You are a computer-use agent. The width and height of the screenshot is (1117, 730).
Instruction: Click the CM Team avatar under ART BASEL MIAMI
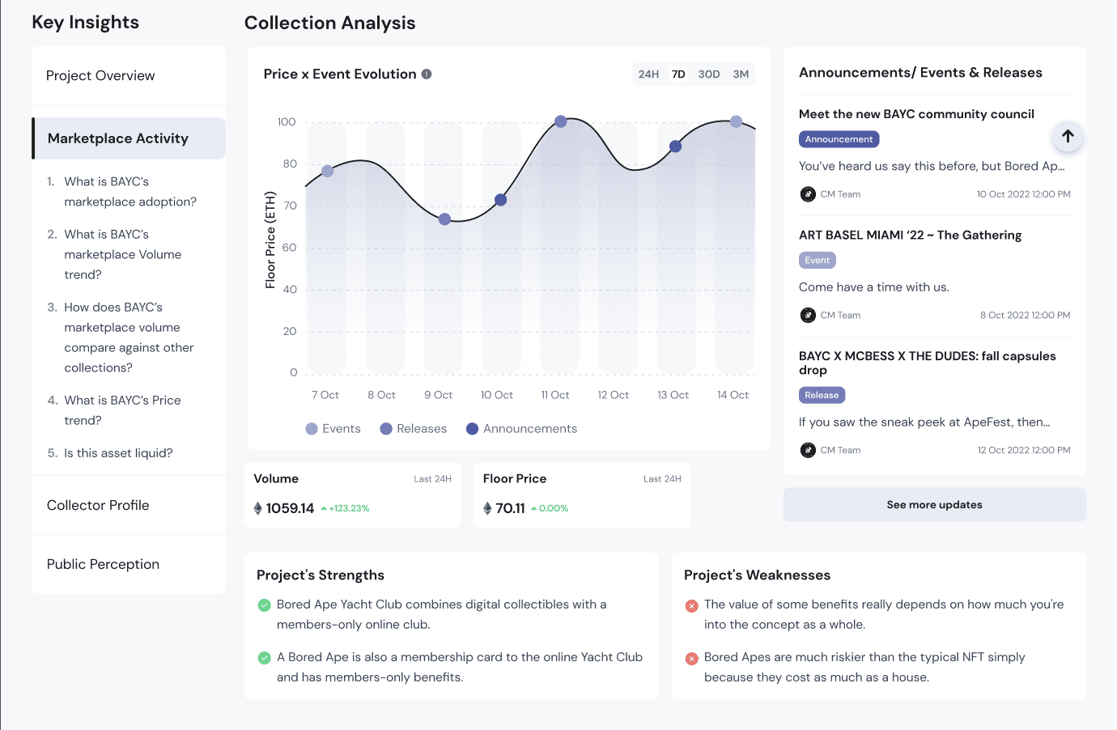[x=808, y=316]
